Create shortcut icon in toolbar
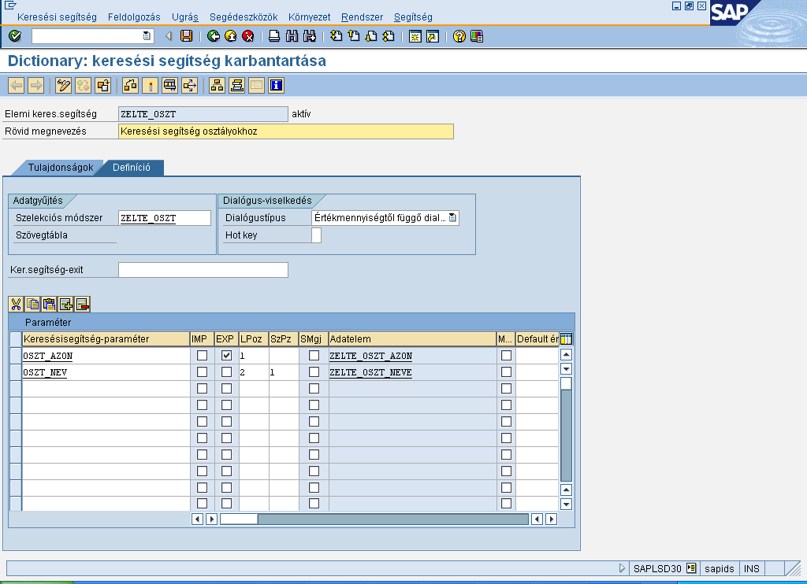The height and width of the screenshot is (584, 807). (433, 36)
